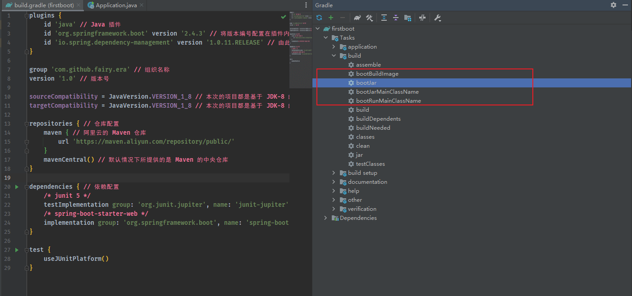Open Gradle build tool settings wrench
632x296 pixels.
437,18
